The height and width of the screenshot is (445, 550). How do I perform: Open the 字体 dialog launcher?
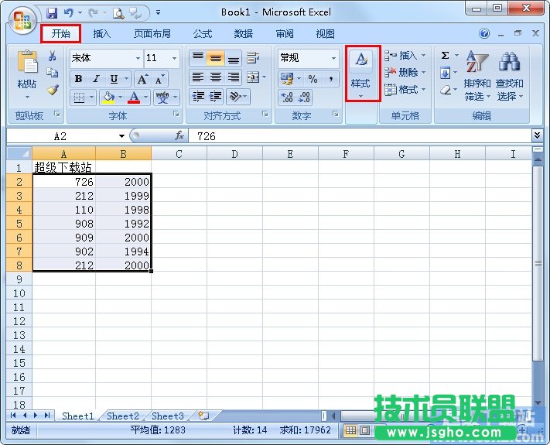(176, 114)
